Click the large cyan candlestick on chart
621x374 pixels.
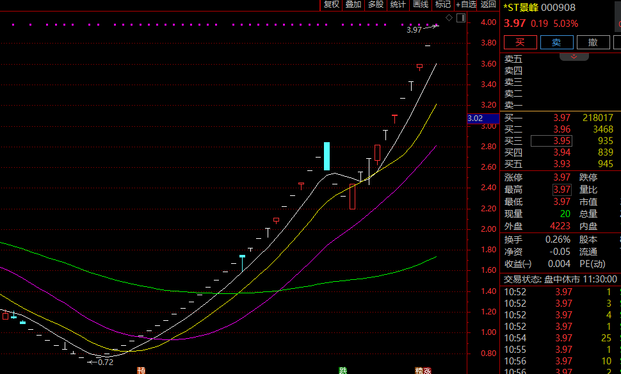coord(327,156)
